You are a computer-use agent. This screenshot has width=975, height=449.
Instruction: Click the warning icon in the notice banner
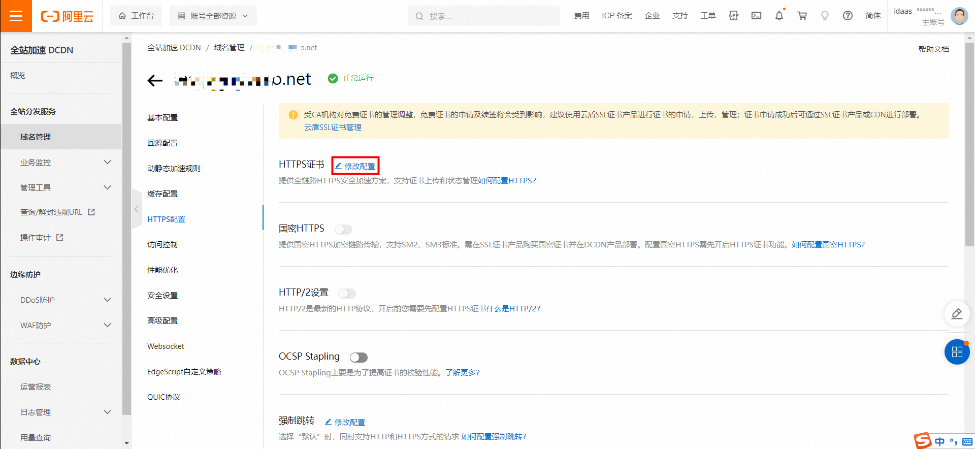(293, 115)
